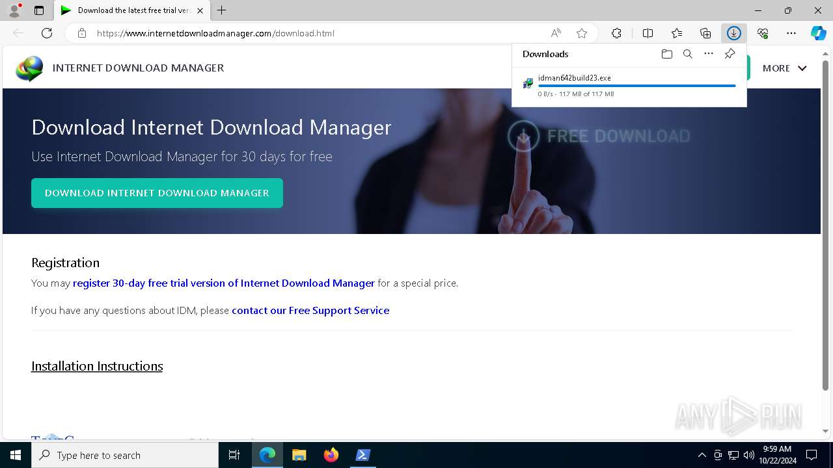The height and width of the screenshot is (468, 833).
Task: Click INTERNET DOWNLOAD MANAGER site title
Action: (138, 68)
